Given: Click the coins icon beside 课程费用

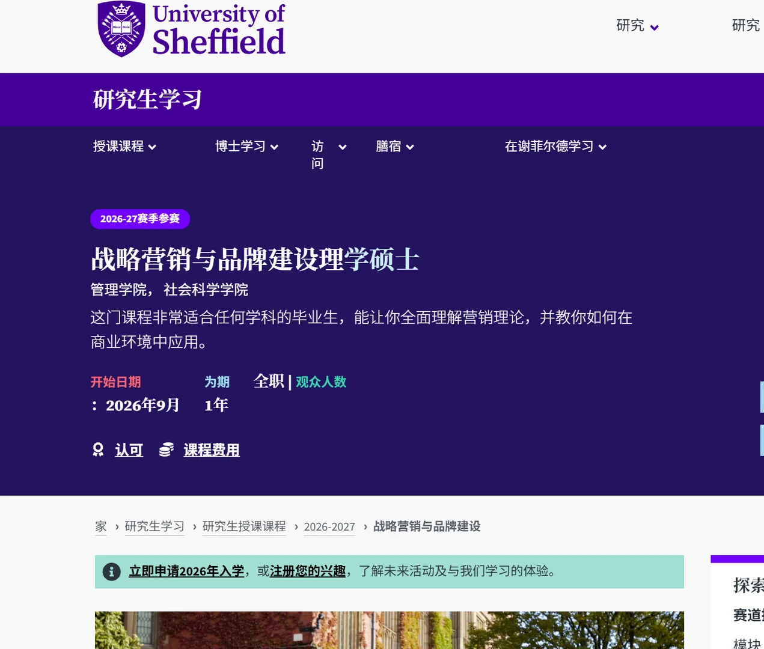Looking at the screenshot, I should [167, 449].
